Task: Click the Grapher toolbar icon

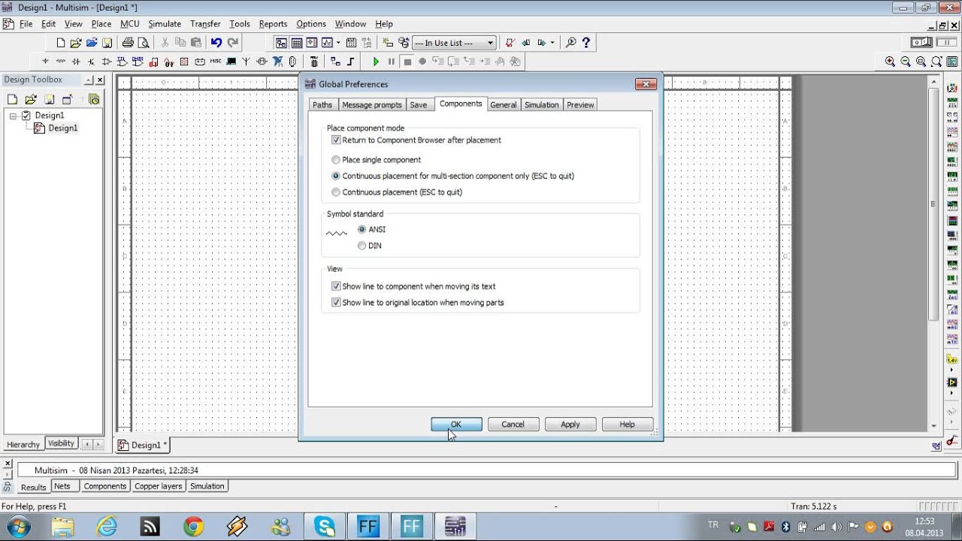Action: point(327,43)
